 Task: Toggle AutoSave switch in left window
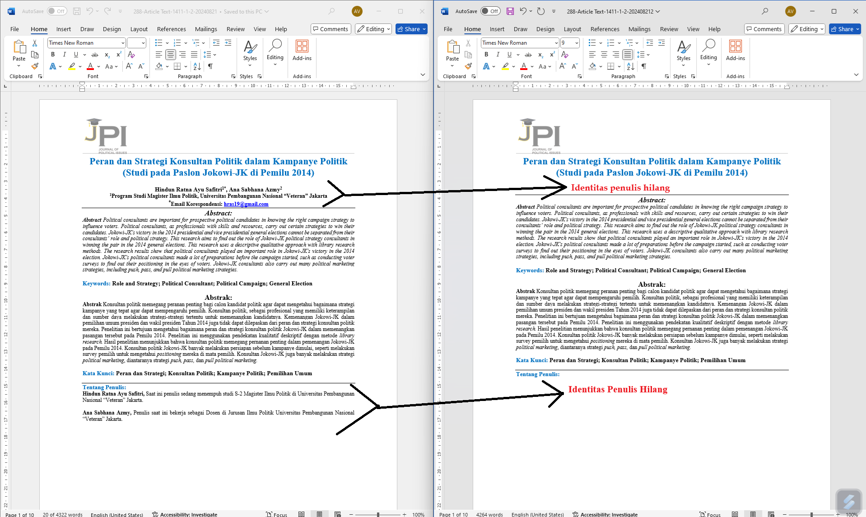pyautogui.click(x=57, y=11)
